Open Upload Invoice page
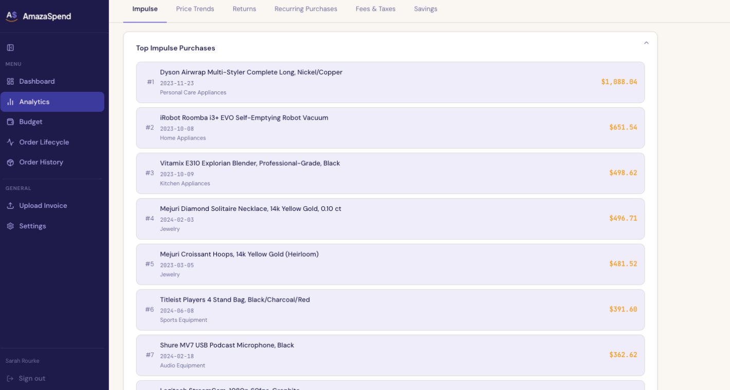The width and height of the screenshot is (730, 390). click(52, 206)
